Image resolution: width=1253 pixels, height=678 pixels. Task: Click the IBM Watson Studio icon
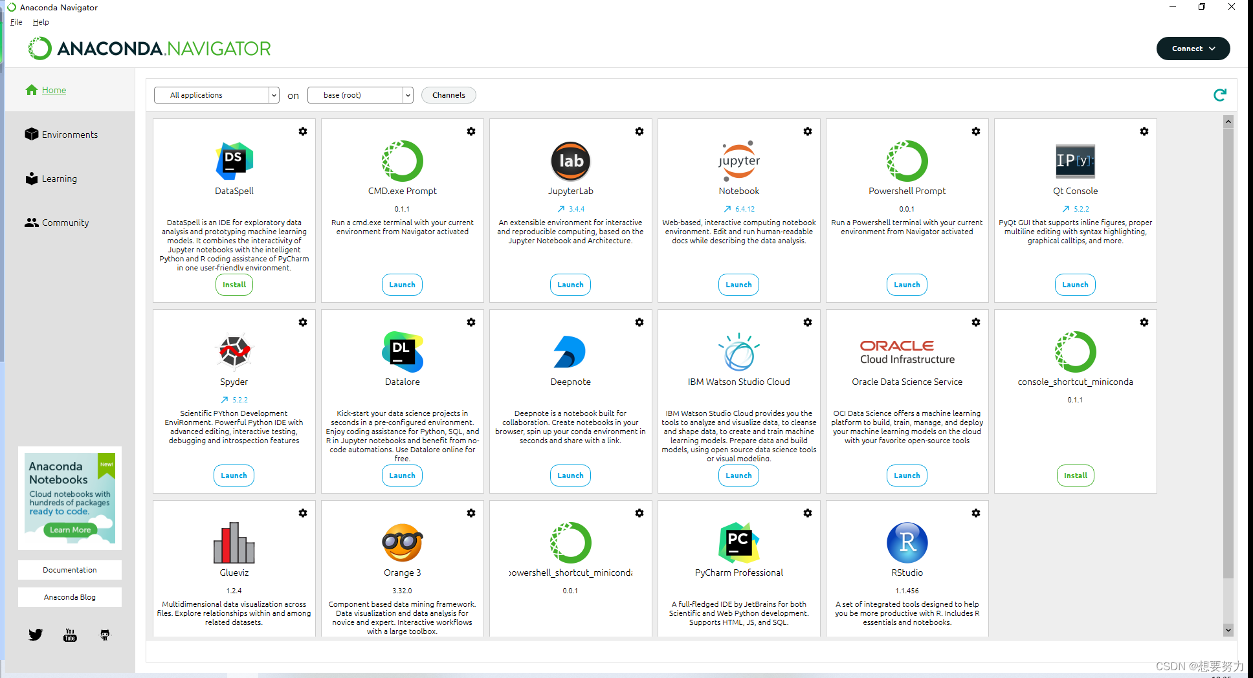pos(739,352)
